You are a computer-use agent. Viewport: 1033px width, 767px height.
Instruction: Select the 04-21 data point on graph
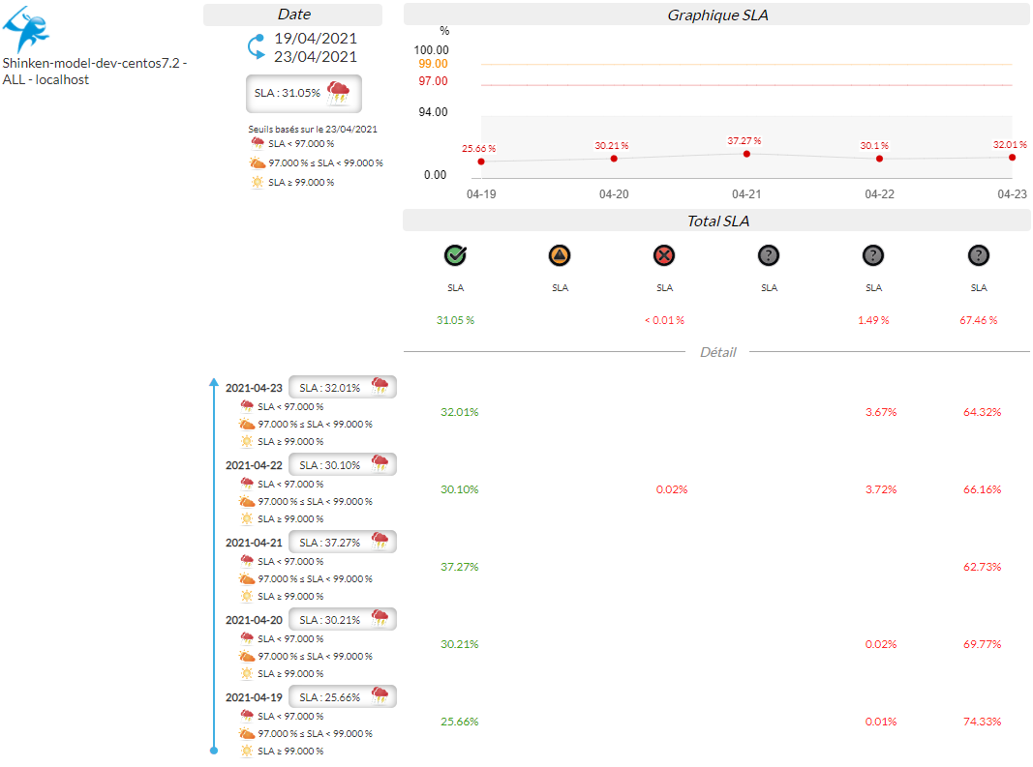746,154
